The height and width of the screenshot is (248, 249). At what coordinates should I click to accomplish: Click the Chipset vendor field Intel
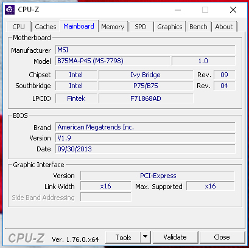[x=76, y=75]
